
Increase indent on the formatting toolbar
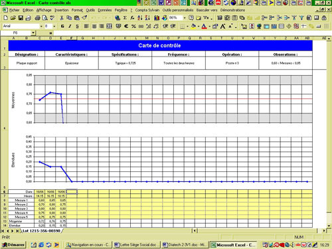[x=173, y=27]
